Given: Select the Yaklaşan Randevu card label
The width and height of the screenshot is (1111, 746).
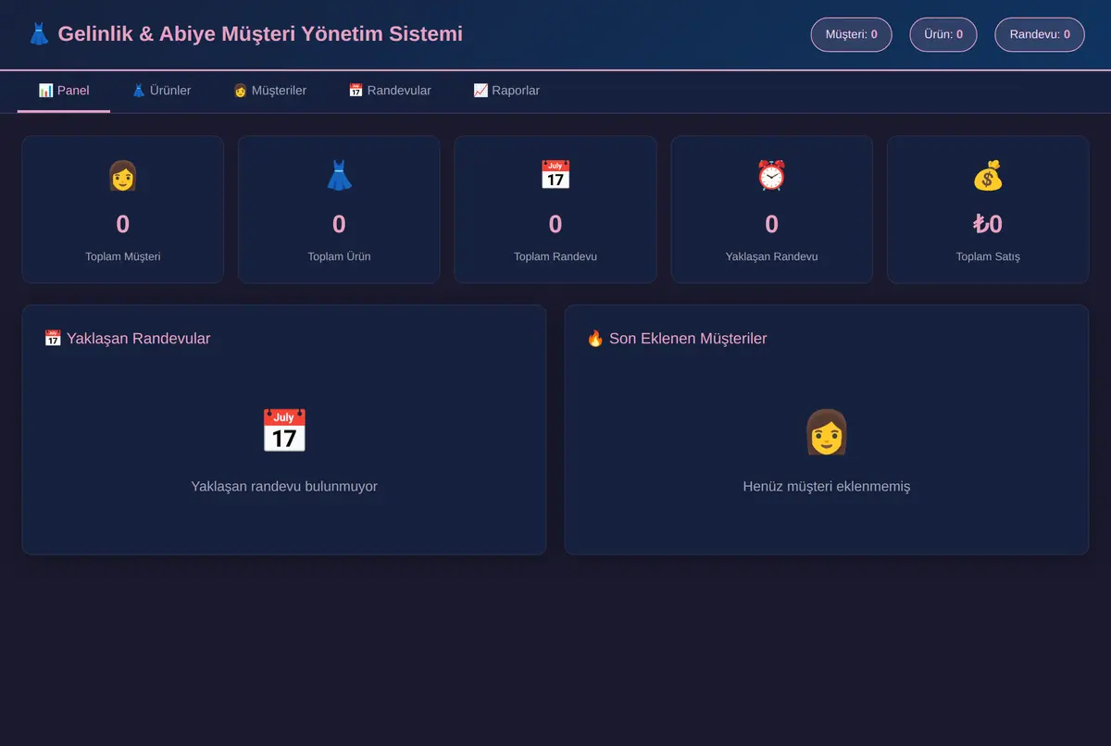Looking at the screenshot, I should click(771, 256).
